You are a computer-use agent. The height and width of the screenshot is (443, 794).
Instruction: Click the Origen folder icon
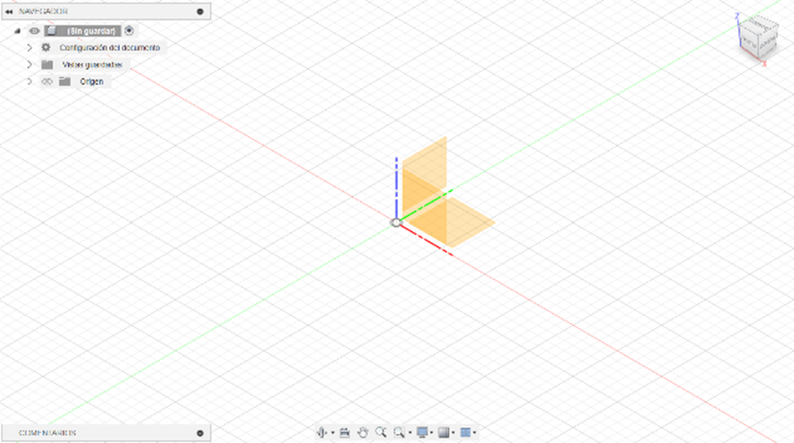pyautogui.click(x=64, y=81)
